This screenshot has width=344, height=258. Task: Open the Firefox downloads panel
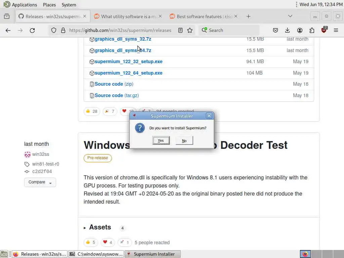pyautogui.click(x=288, y=30)
